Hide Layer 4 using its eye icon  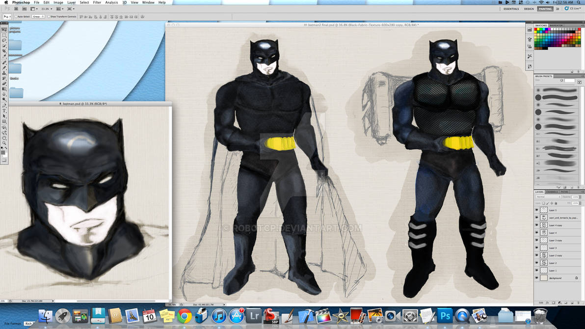point(536,233)
